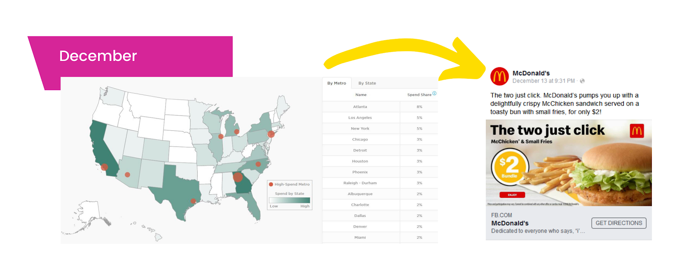This screenshot has height=271, width=679.
Task: Open the McDonald's page name link
Action: coord(531,73)
